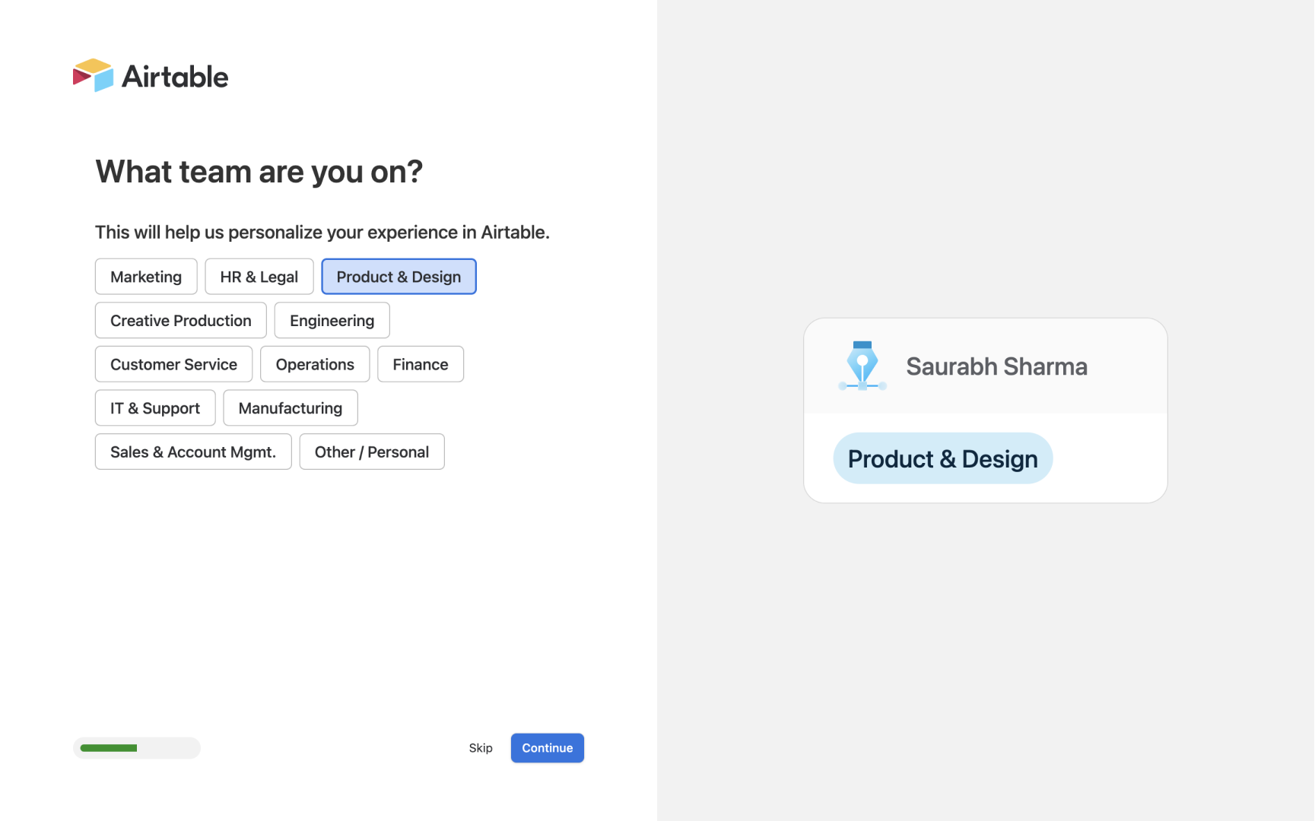Select the Marketing team option
This screenshot has width=1315, height=821.
coord(145,276)
